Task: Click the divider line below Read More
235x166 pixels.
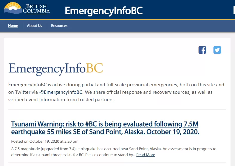Action: coord(117,163)
